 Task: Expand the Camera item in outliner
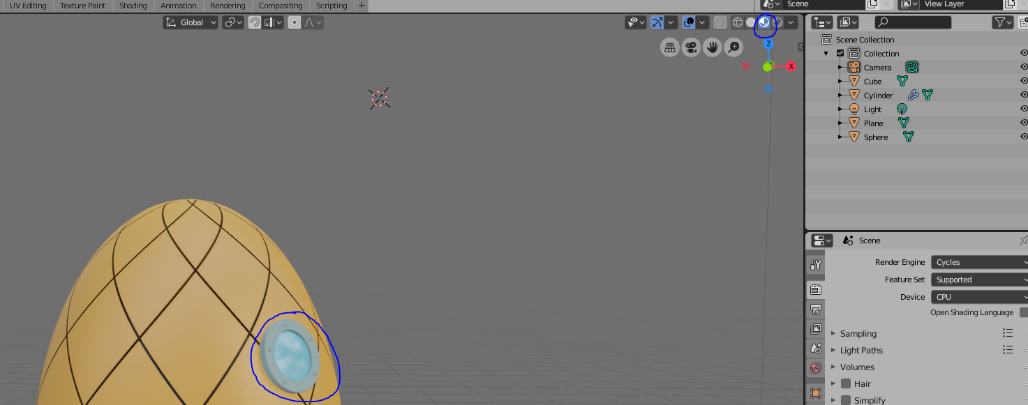tap(840, 68)
